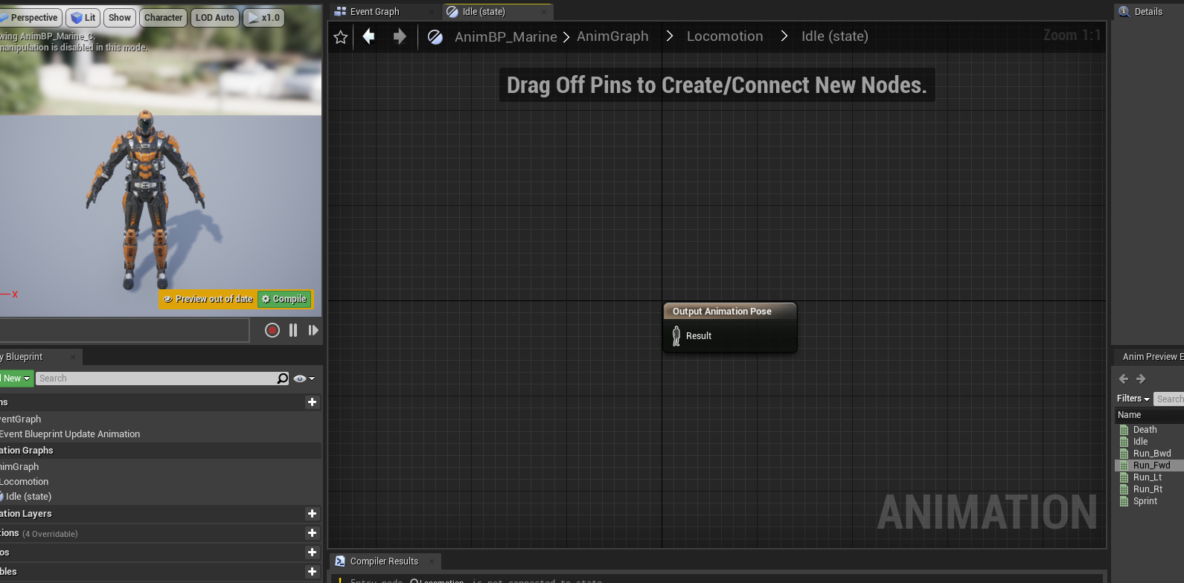This screenshot has width=1184, height=583.
Task: Click the Preview out of date warning button
Action: click(208, 299)
